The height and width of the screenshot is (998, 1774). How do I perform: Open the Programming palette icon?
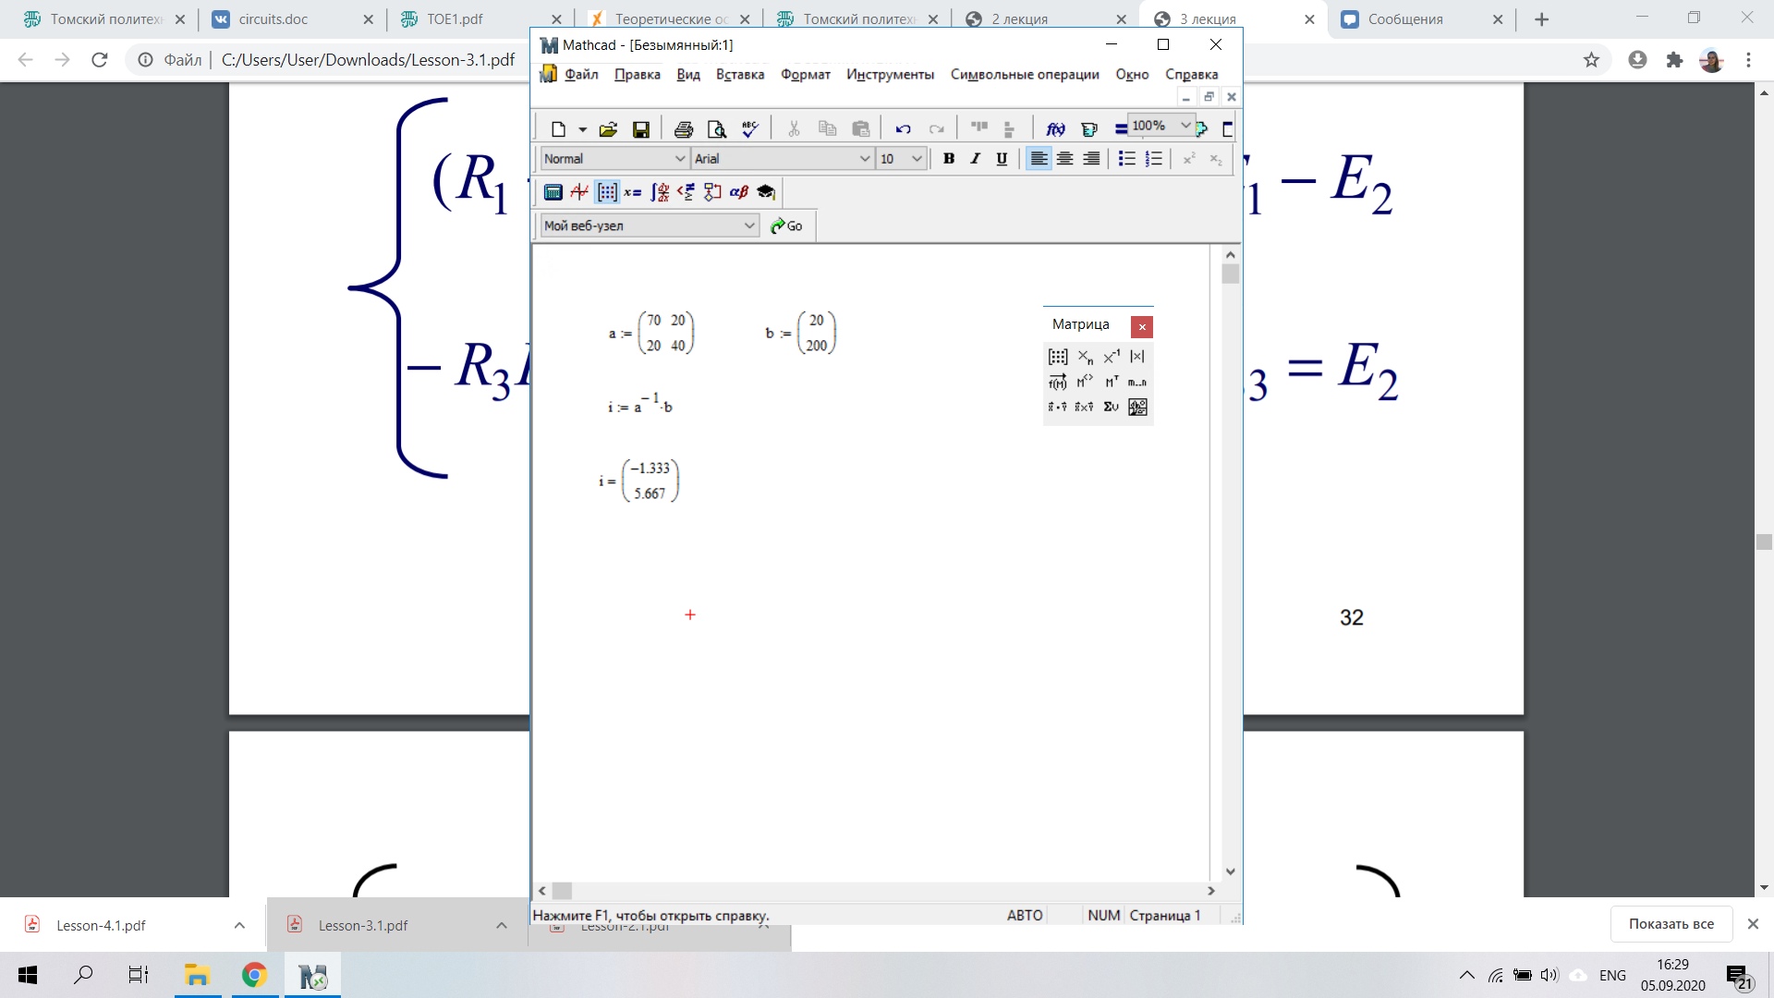point(712,192)
